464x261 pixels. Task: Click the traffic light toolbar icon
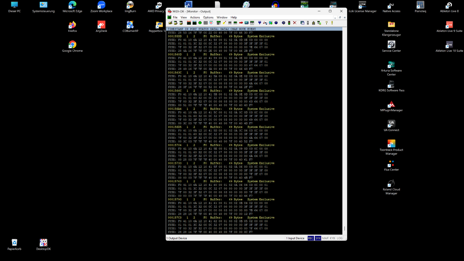[289, 23]
